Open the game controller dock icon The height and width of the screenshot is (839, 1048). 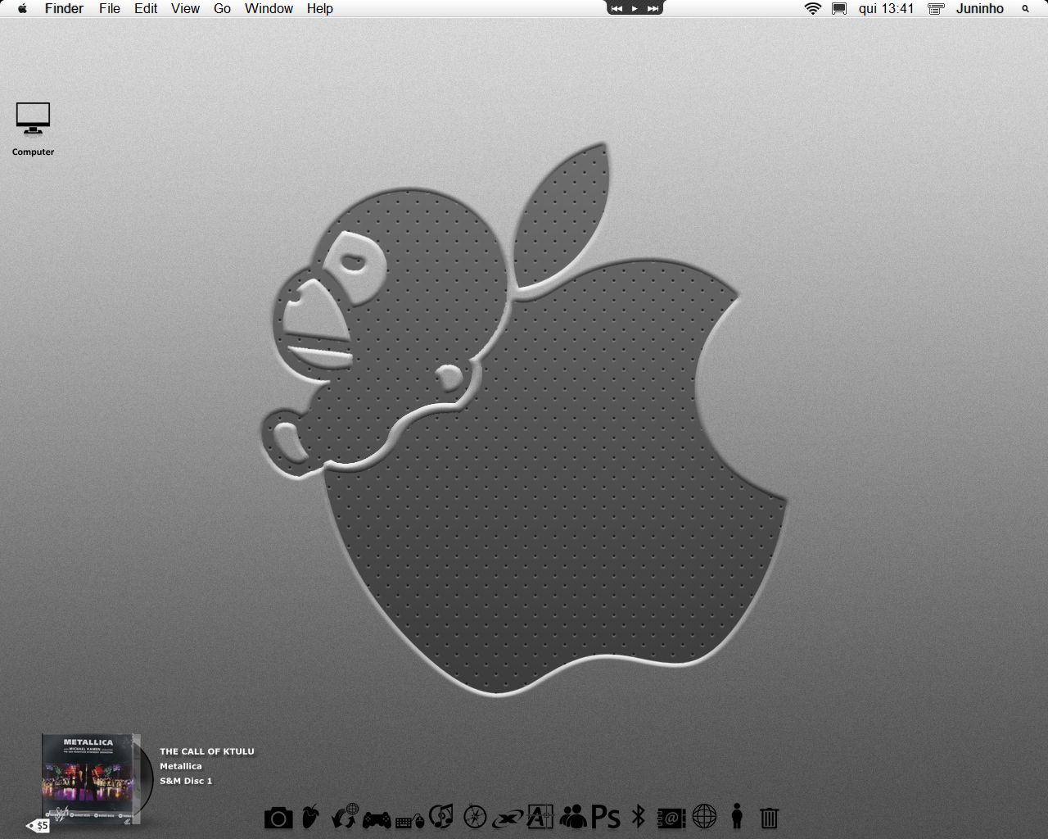tap(377, 819)
